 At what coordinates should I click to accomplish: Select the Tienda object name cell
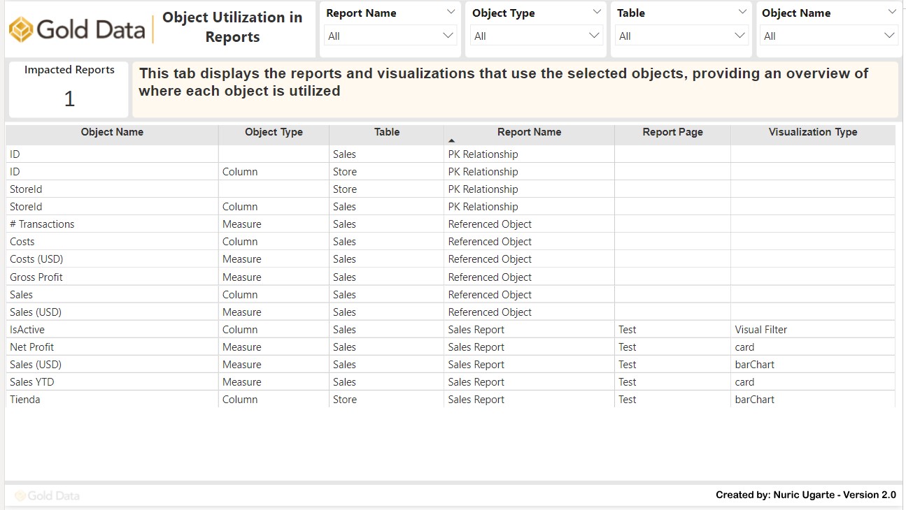point(25,400)
